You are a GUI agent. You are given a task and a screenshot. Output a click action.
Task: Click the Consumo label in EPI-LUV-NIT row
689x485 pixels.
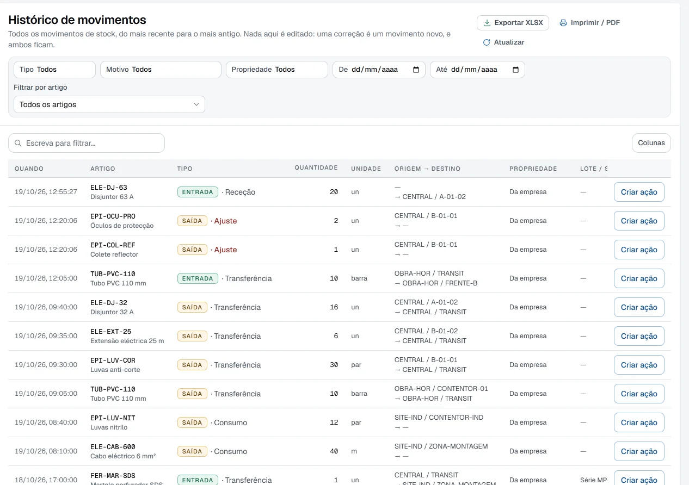click(x=230, y=422)
